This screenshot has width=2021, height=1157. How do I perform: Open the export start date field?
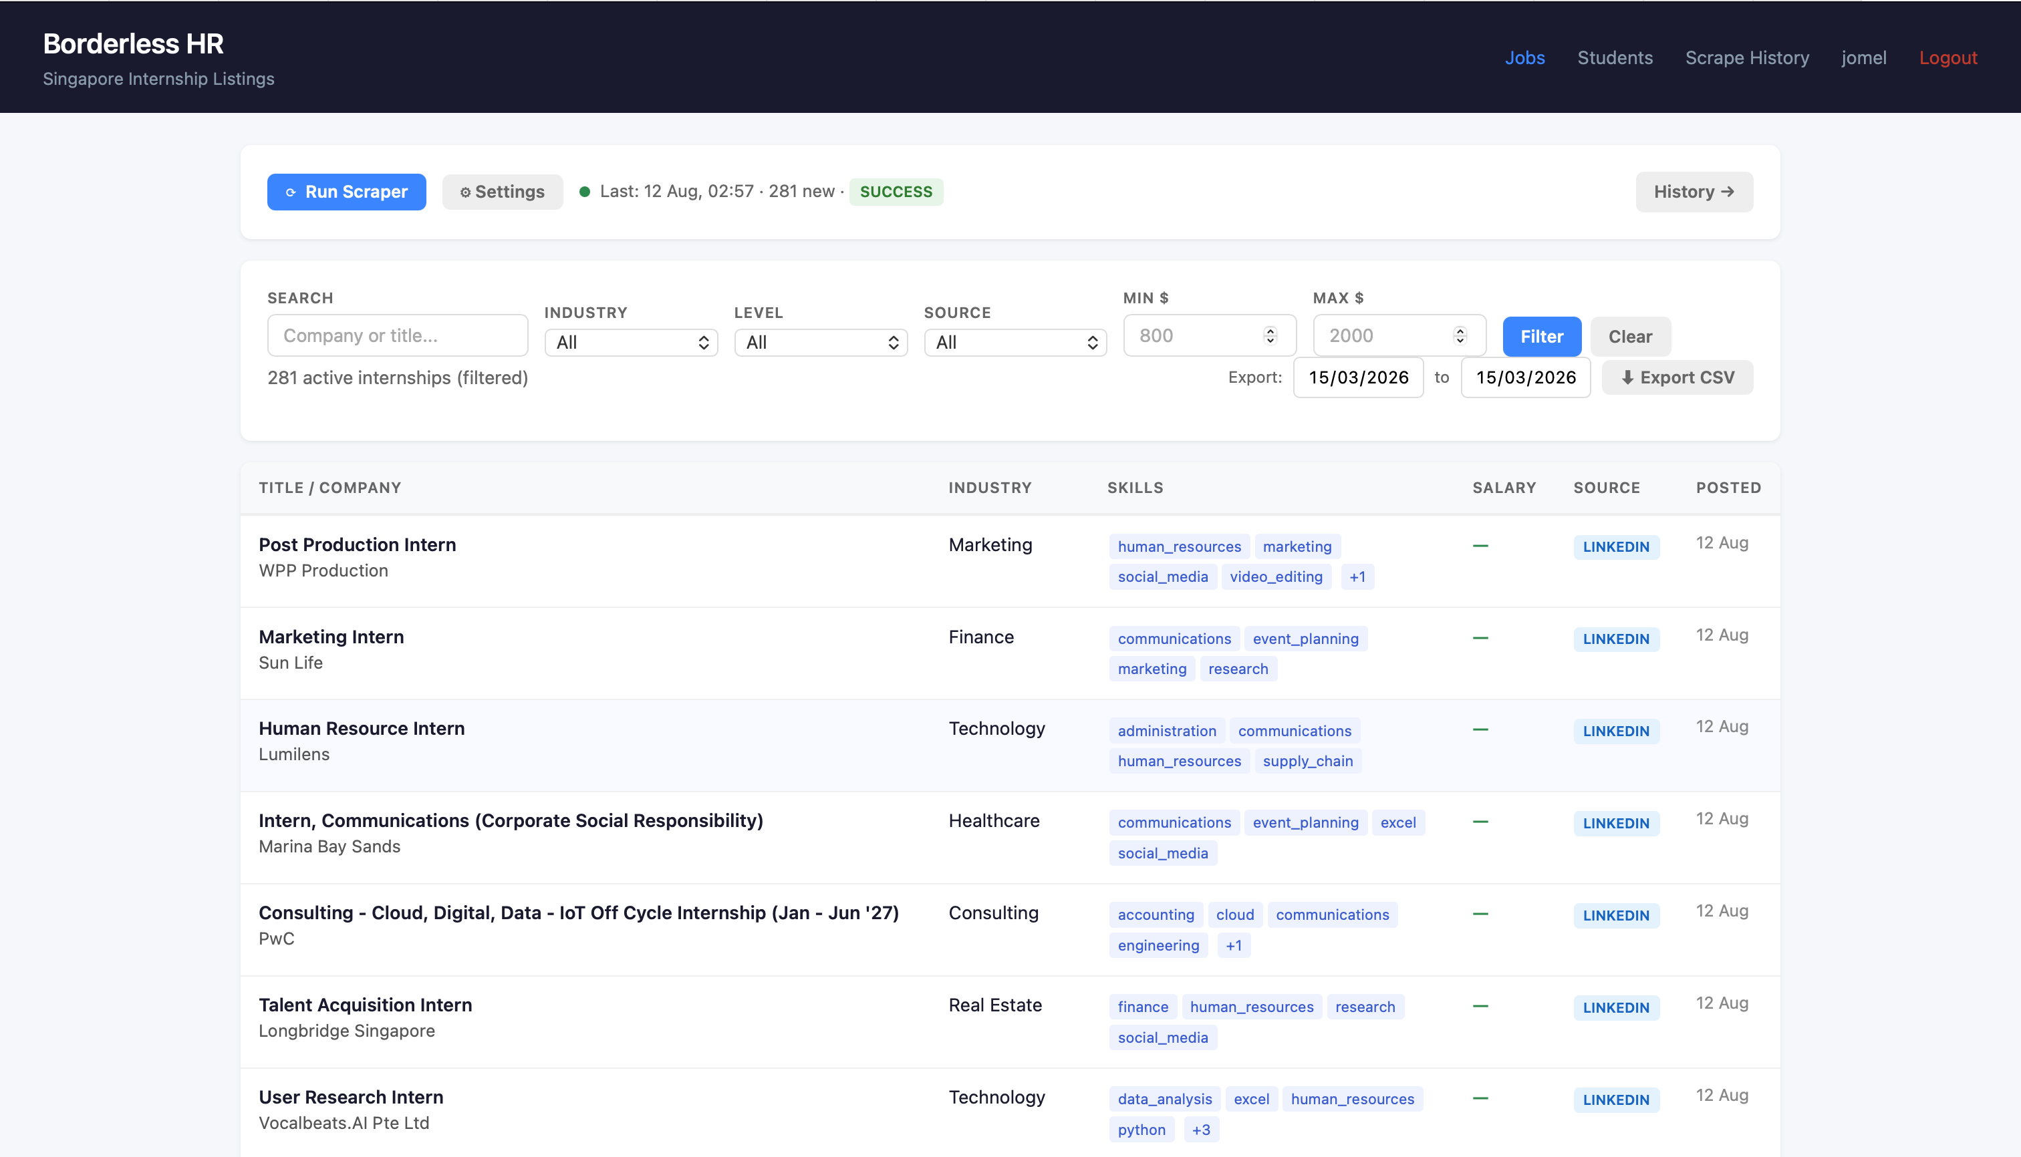click(x=1358, y=377)
